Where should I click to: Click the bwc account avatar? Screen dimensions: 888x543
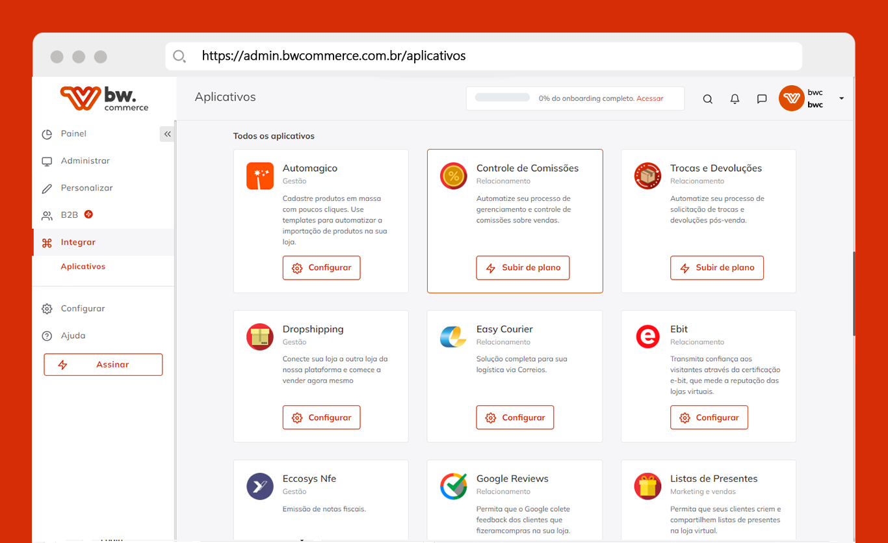[x=792, y=98]
